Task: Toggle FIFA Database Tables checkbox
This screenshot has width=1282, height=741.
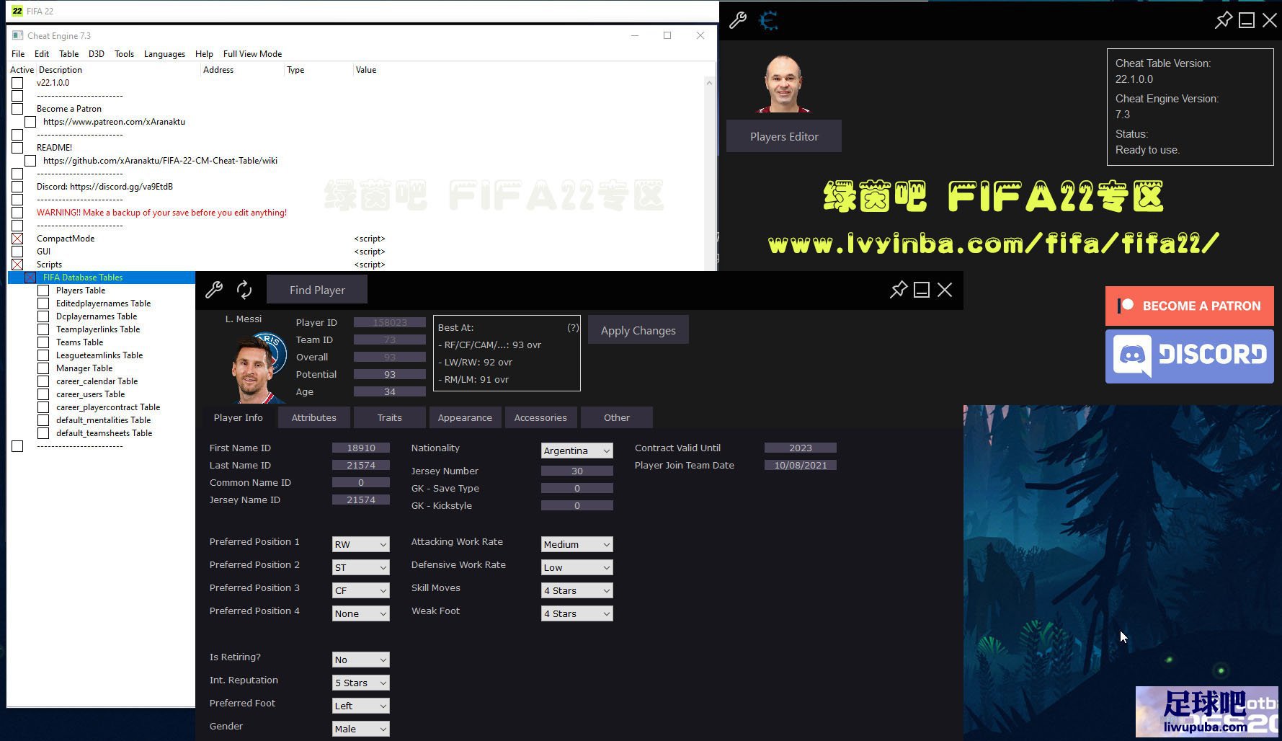Action: tap(30, 278)
